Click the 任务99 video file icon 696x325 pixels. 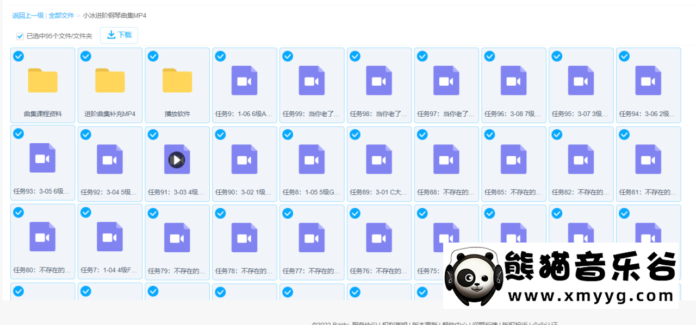[312, 80]
